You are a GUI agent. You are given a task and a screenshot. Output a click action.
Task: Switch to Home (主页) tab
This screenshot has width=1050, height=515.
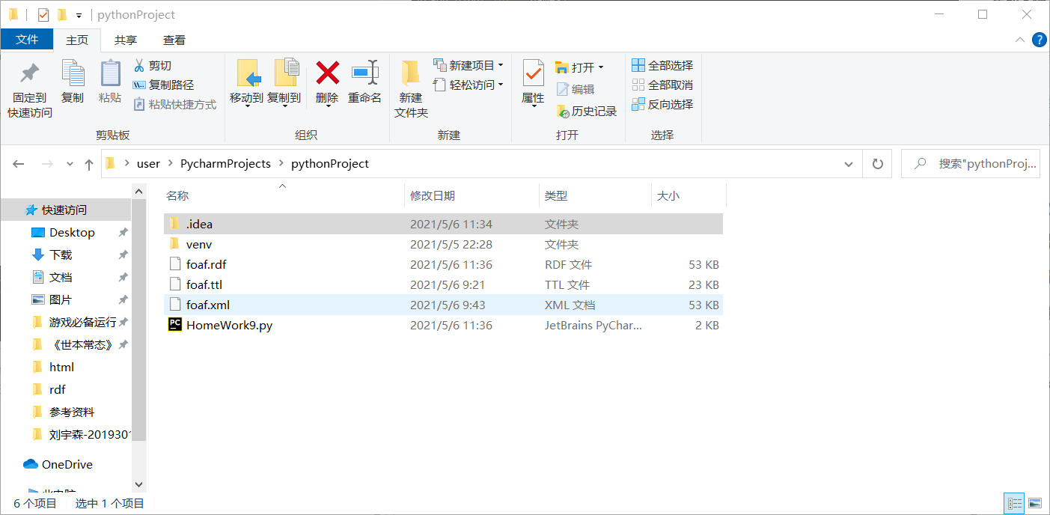click(77, 40)
